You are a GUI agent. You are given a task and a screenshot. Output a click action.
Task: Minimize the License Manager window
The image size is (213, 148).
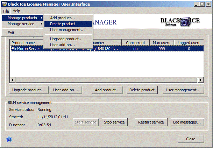click(196, 4)
